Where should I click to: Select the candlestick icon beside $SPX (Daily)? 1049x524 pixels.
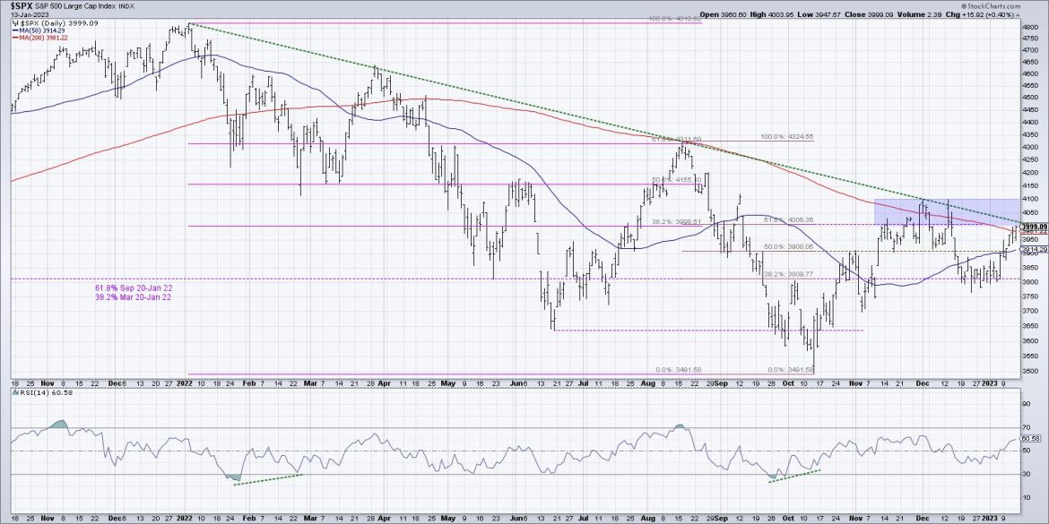[x=13, y=23]
